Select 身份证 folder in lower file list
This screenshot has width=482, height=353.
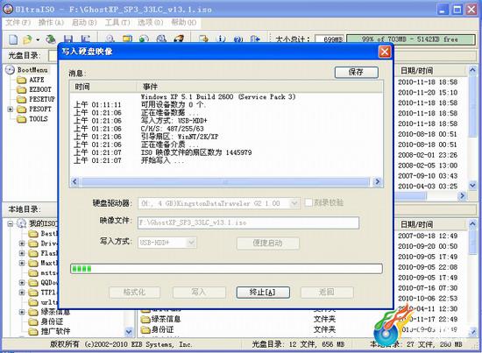(162, 329)
